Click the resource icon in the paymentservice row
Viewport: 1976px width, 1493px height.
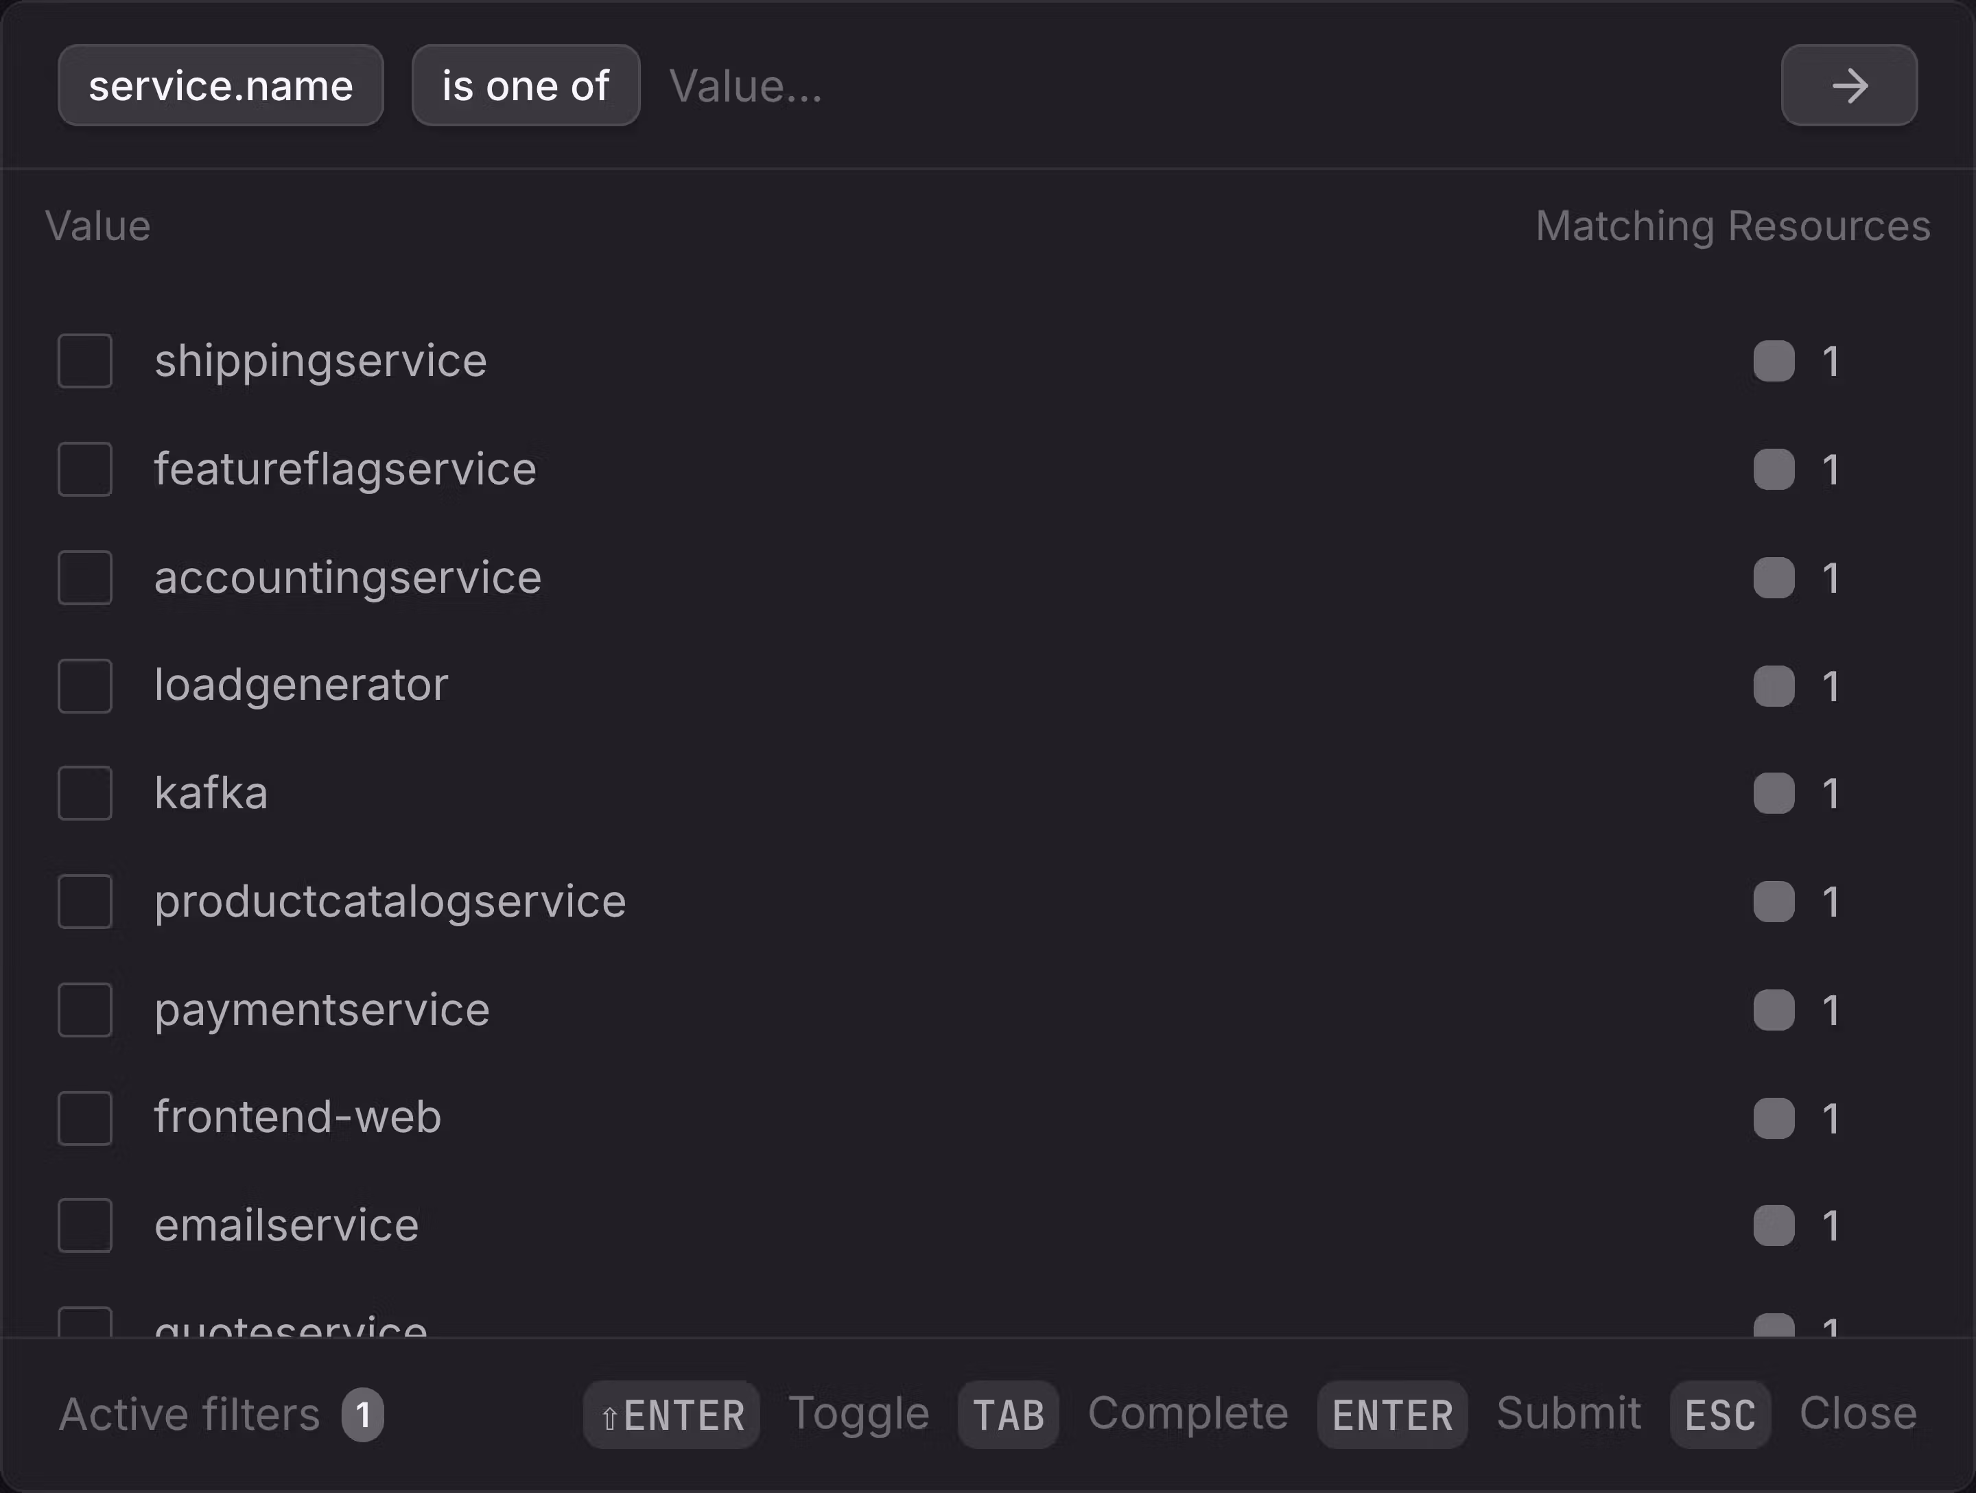pos(1773,1010)
